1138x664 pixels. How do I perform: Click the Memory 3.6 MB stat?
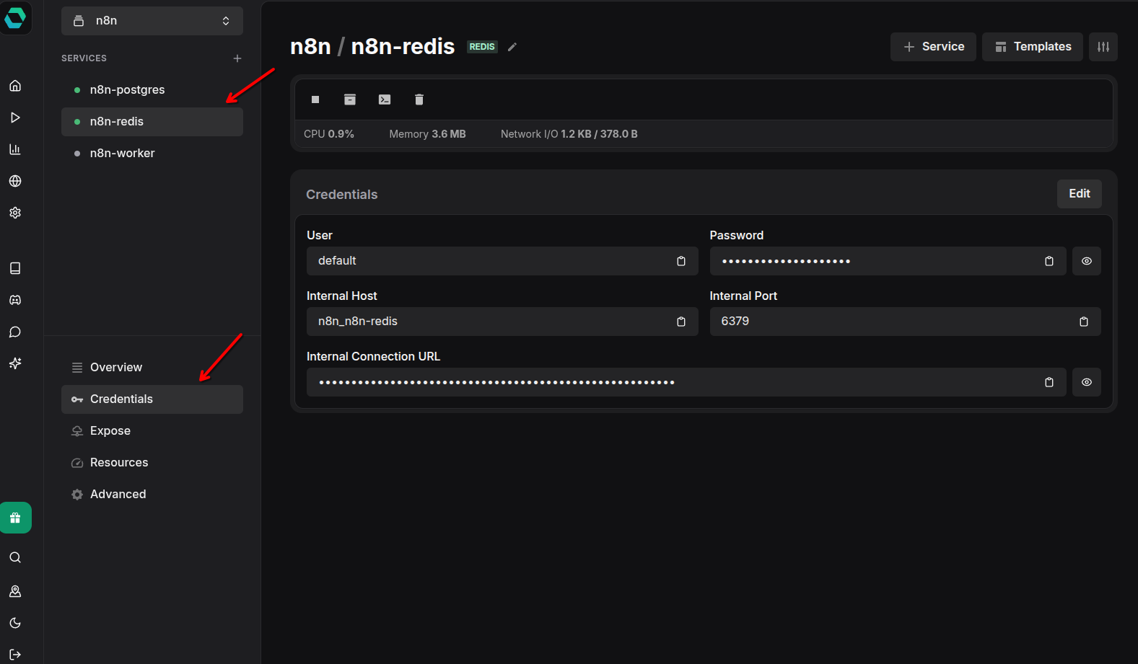coord(427,134)
